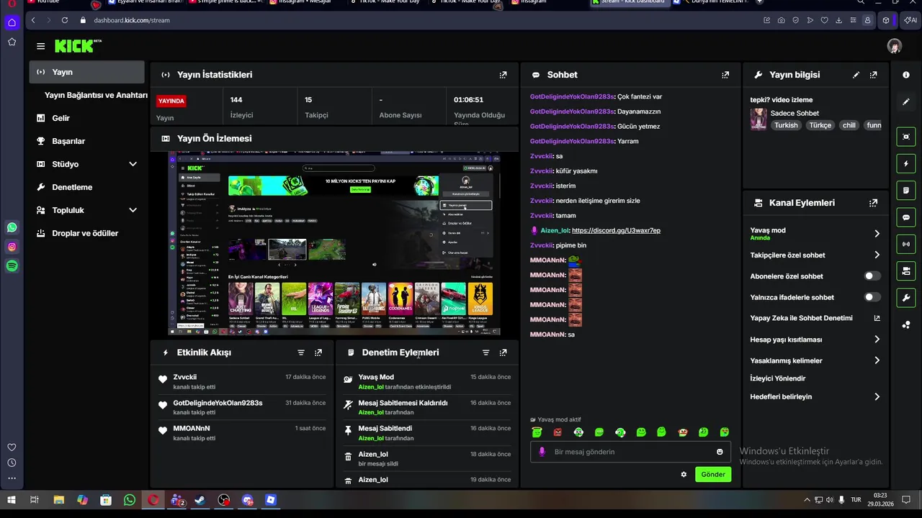Pop out the Etkinlik Akışı panel
Viewport: 922px width, 518px height.
318,353
